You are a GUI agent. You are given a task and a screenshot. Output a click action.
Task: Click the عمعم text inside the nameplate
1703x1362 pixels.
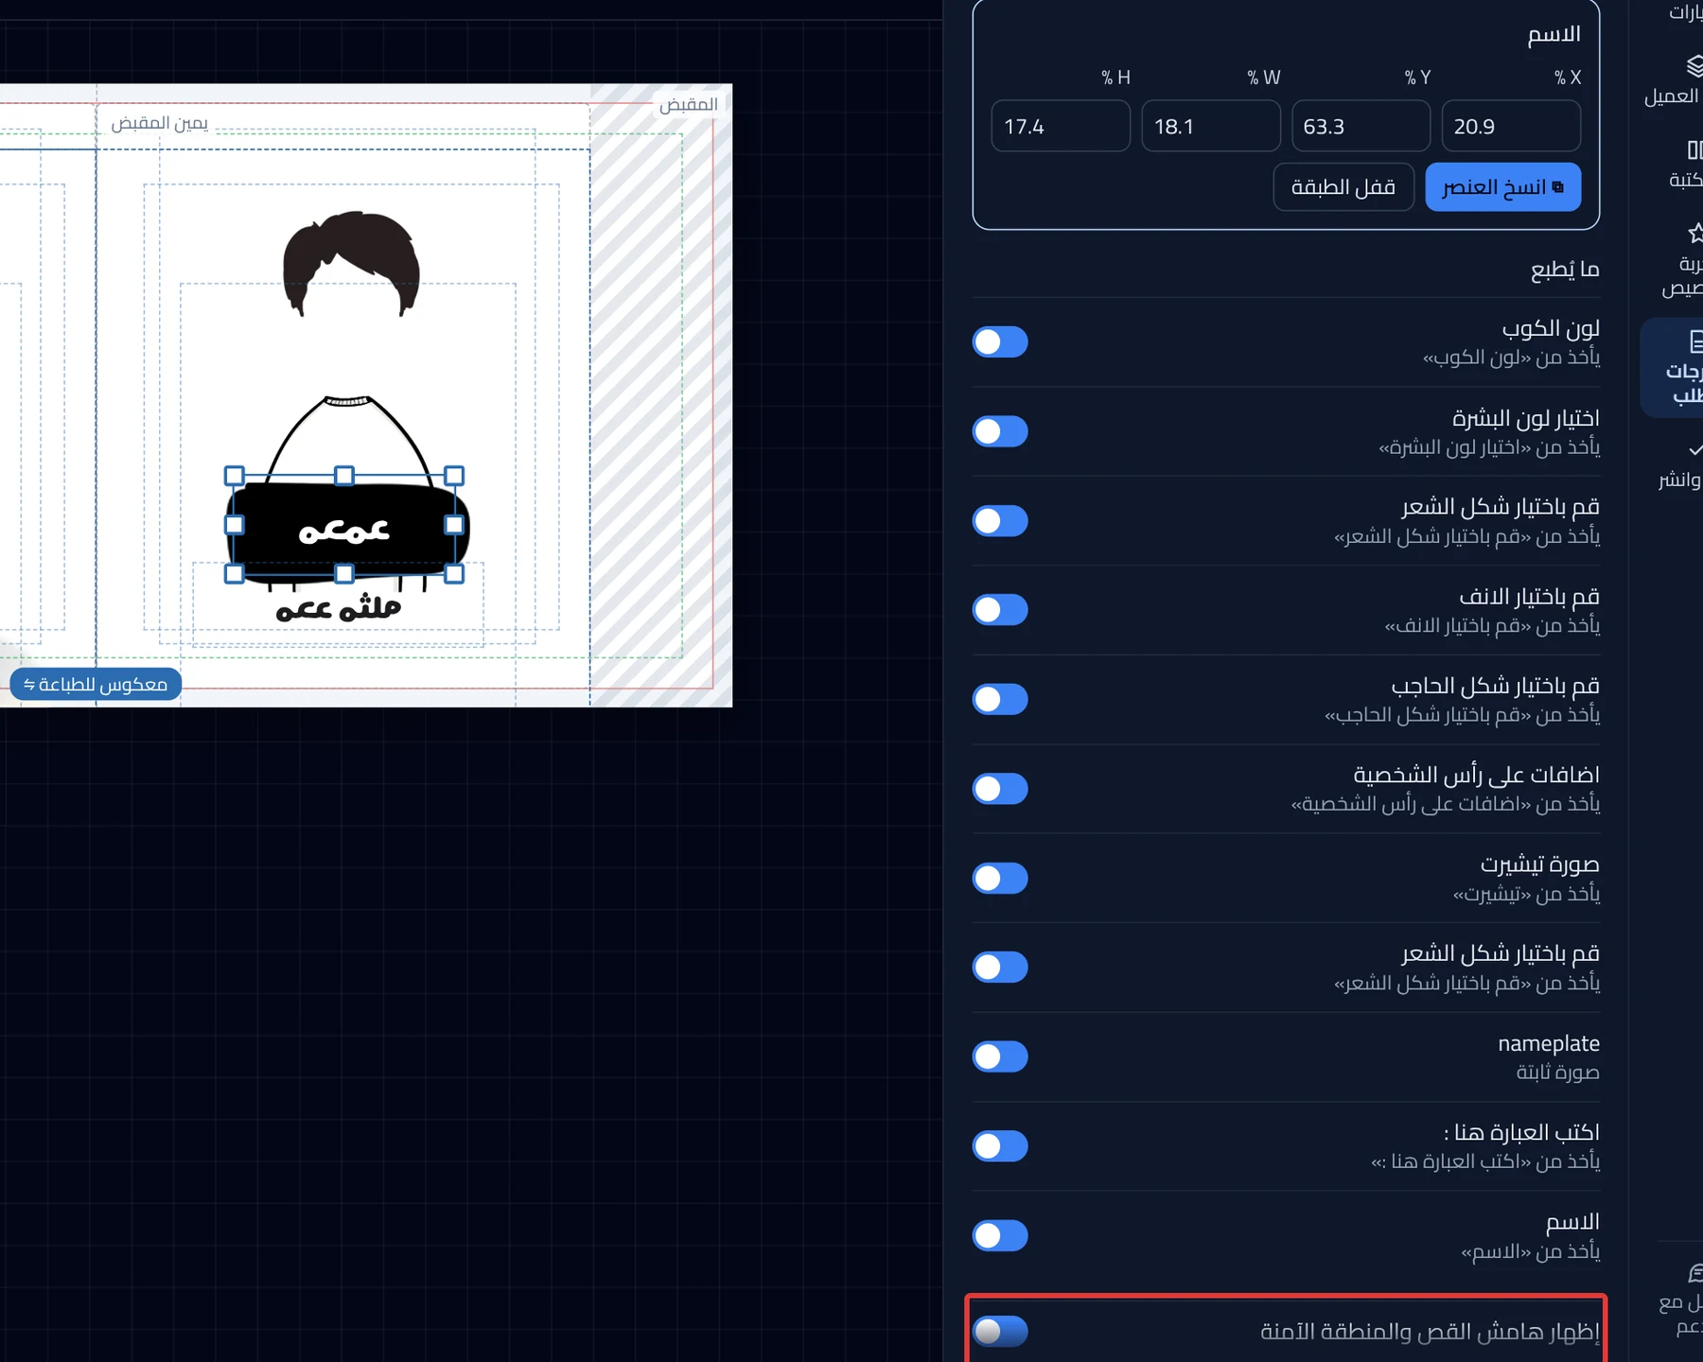(344, 530)
